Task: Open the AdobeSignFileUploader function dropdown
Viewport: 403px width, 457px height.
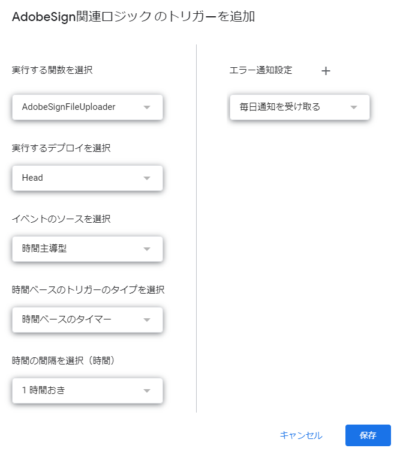Action: pyautogui.click(x=88, y=107)
